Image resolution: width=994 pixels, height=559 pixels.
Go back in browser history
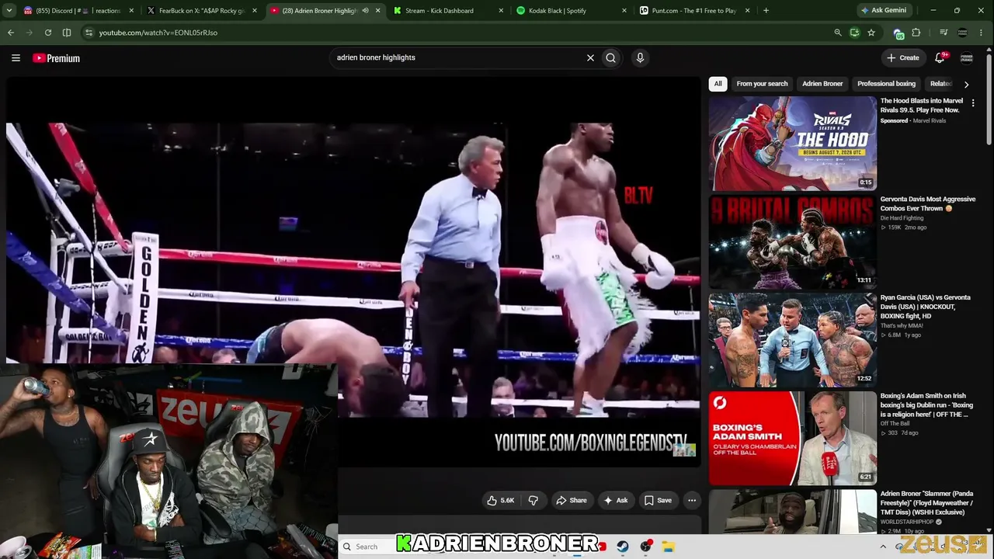(x=11, y=33)
